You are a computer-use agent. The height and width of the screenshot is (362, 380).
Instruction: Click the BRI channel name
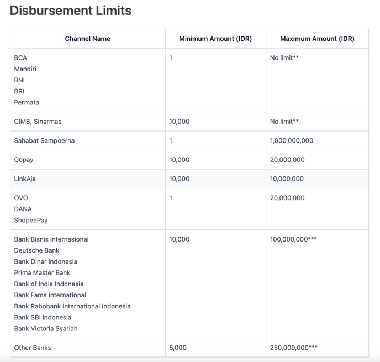(19, 91)
